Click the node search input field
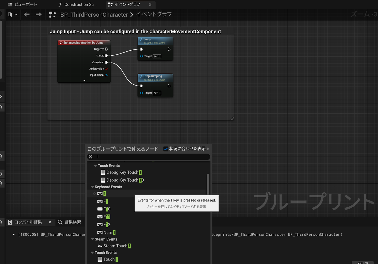 click(x=152, y=157)
